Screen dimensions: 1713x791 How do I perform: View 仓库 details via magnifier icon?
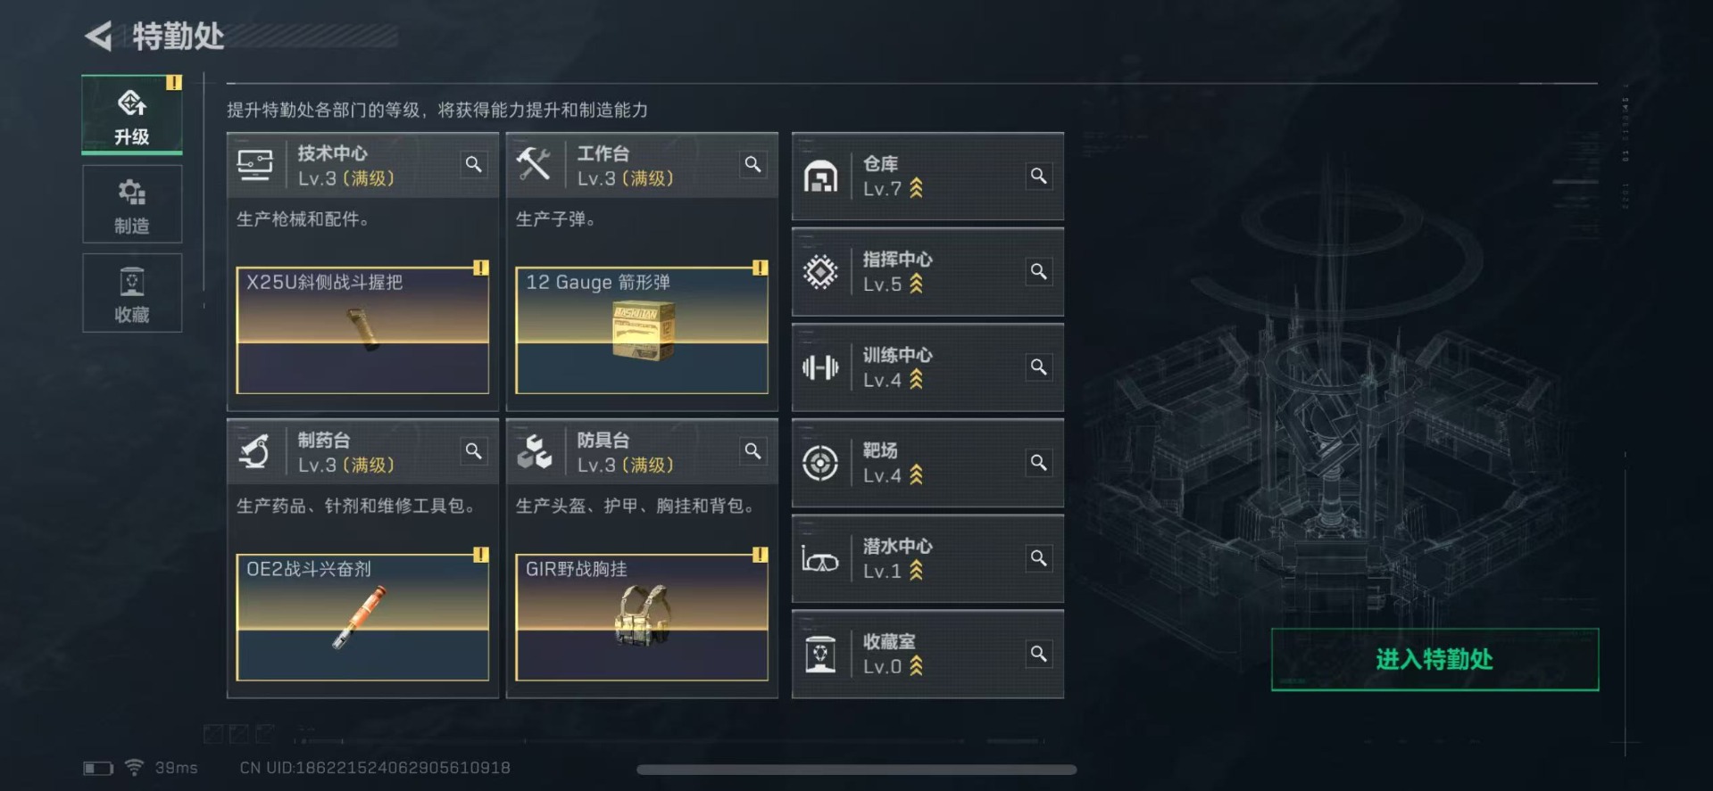pos(1039,176)
